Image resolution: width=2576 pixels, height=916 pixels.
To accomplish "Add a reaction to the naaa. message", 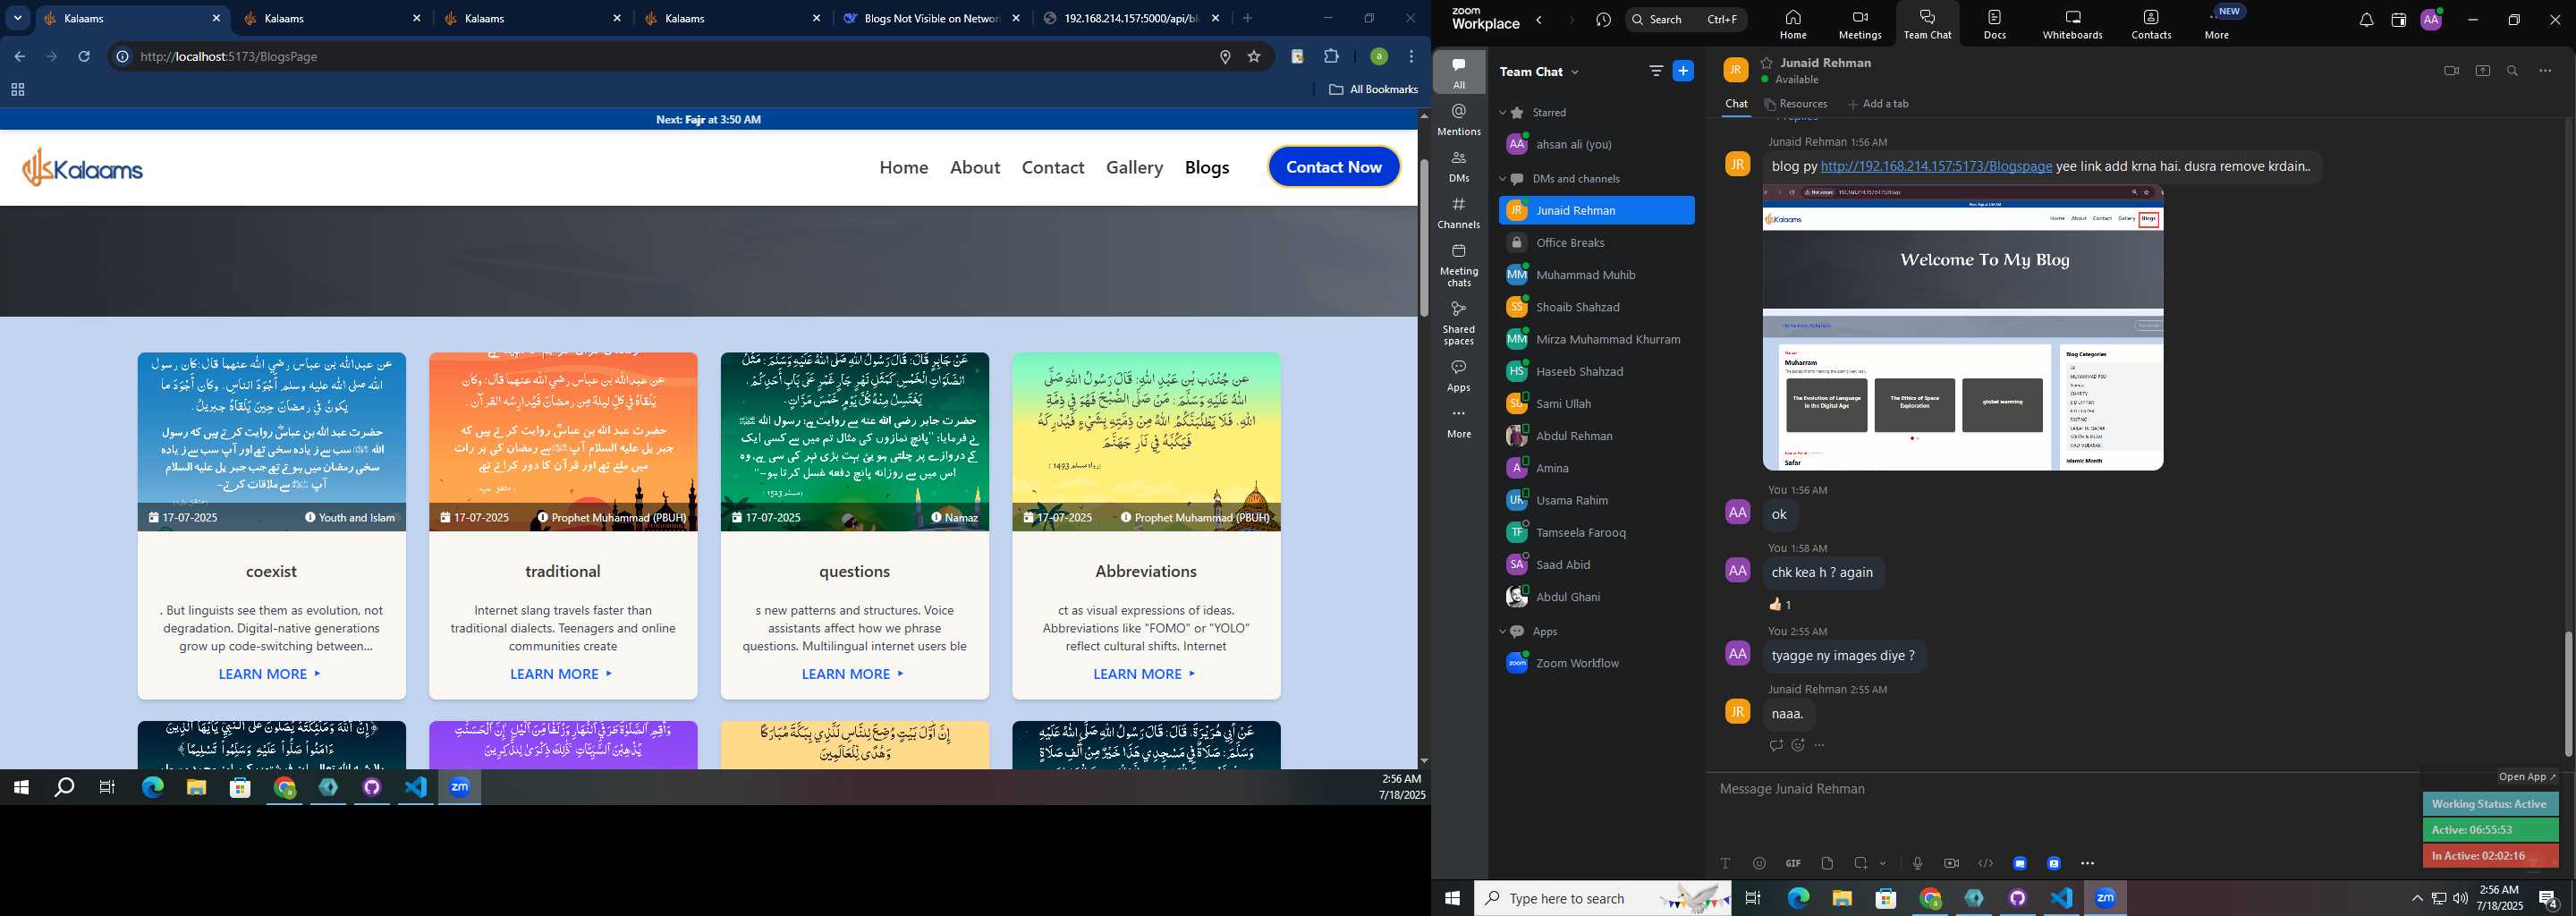I will pos(1798,745).
